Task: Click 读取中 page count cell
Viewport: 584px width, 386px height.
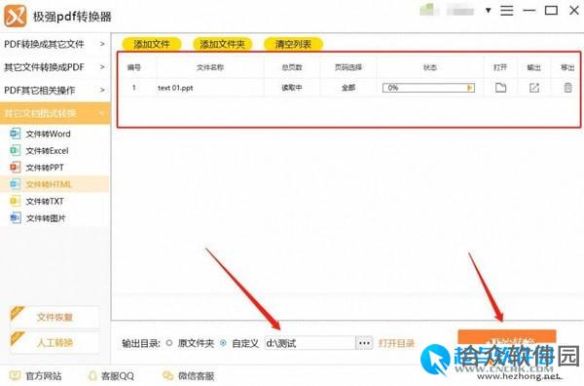Action: tap(292, 88)
